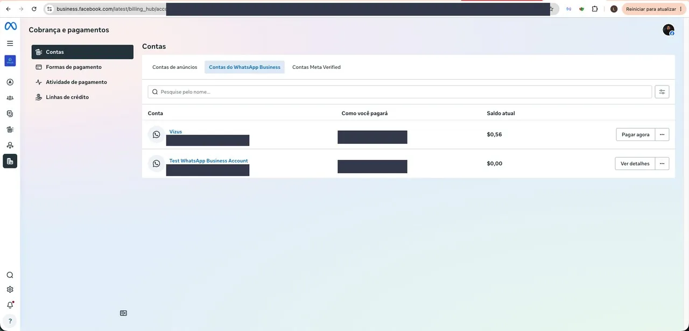
Task: Open the compass icon in left rail
Action: pyautogui.click(x=10, y=82)
